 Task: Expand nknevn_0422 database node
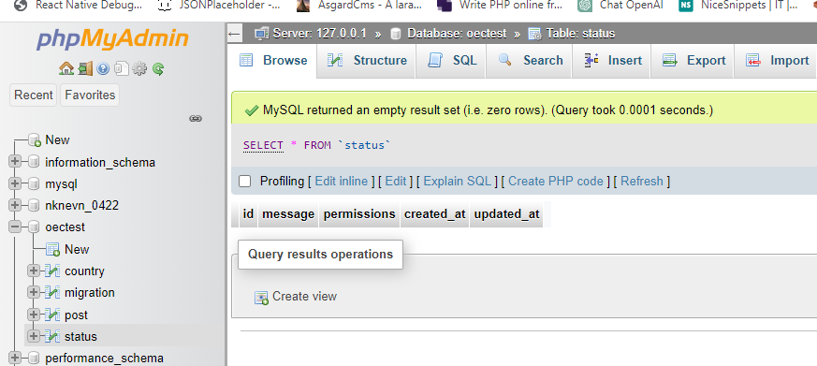(15, 205)
